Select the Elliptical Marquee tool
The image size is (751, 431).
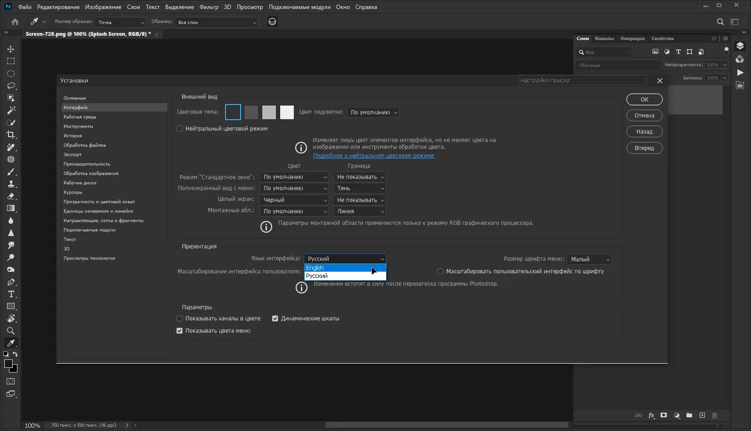point(11,73)
